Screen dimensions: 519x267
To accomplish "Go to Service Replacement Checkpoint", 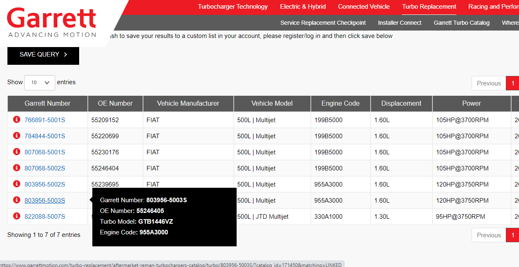I will click(x=323, y=23).
